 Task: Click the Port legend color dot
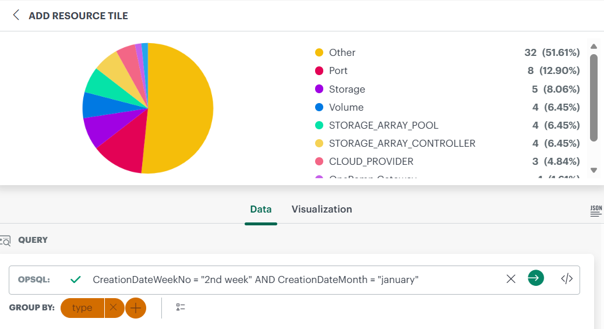tap(319, 70)
